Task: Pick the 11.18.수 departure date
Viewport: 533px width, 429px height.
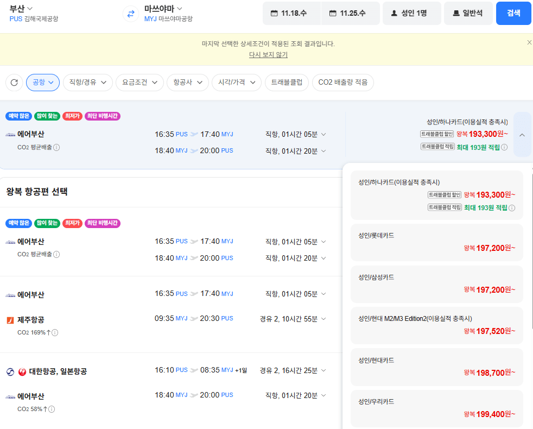Action: pyautogui.click(x=291, y=13)
